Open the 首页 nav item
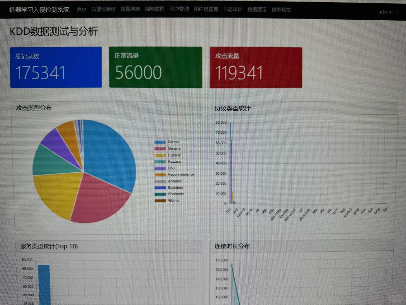Image resolution: width=406 pixels, height=305 pixels. pyautogui.click(x=81, y=9)
